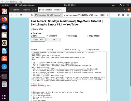Click the Copy & Close button

(38, 40)
